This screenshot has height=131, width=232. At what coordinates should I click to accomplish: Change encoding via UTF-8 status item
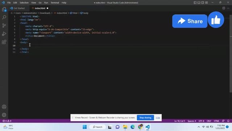point(201,121)
